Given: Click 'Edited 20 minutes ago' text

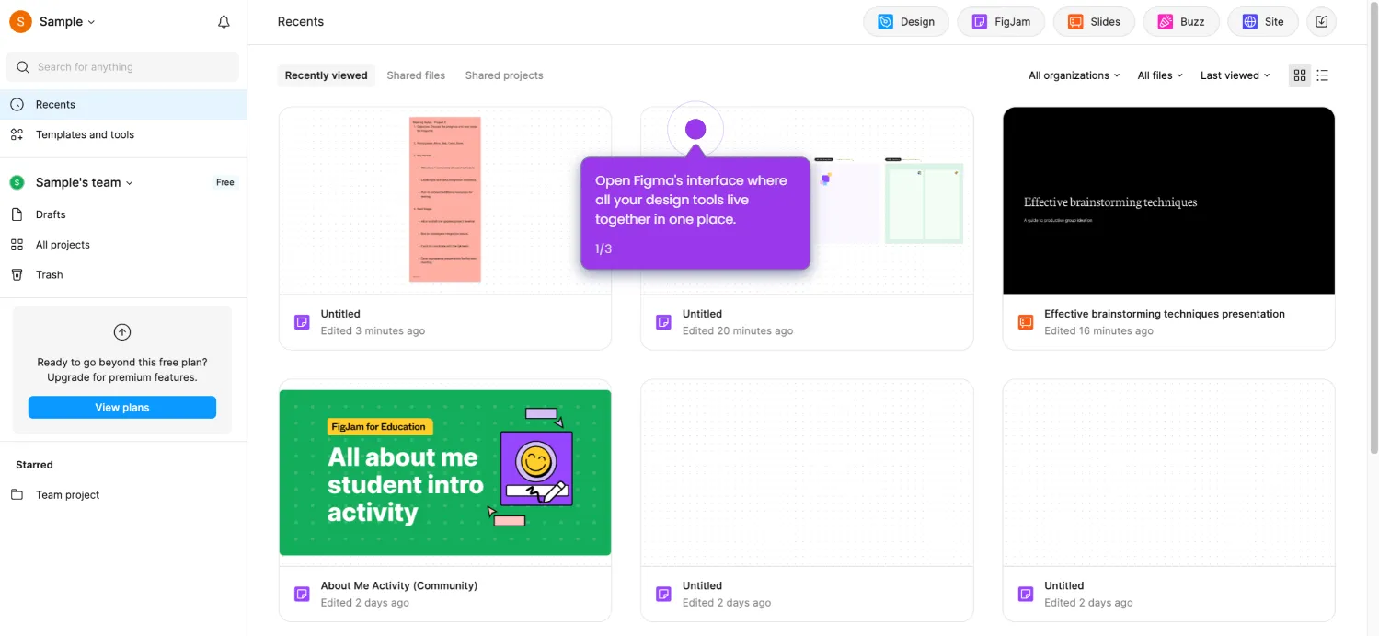Looking at the screenshot, I should coord(738,330).
